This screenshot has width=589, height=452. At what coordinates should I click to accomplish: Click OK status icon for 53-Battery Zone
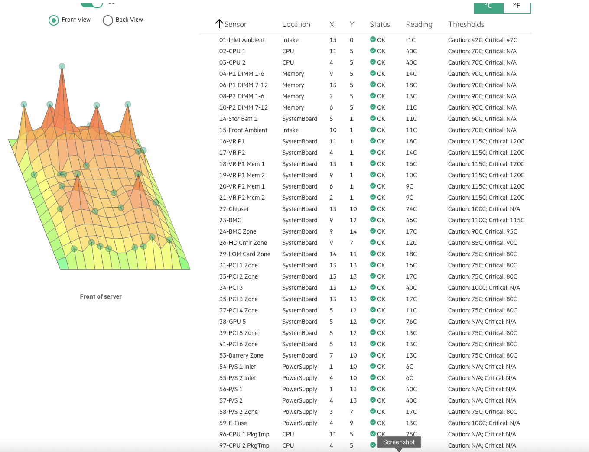(x=373, y=355)
